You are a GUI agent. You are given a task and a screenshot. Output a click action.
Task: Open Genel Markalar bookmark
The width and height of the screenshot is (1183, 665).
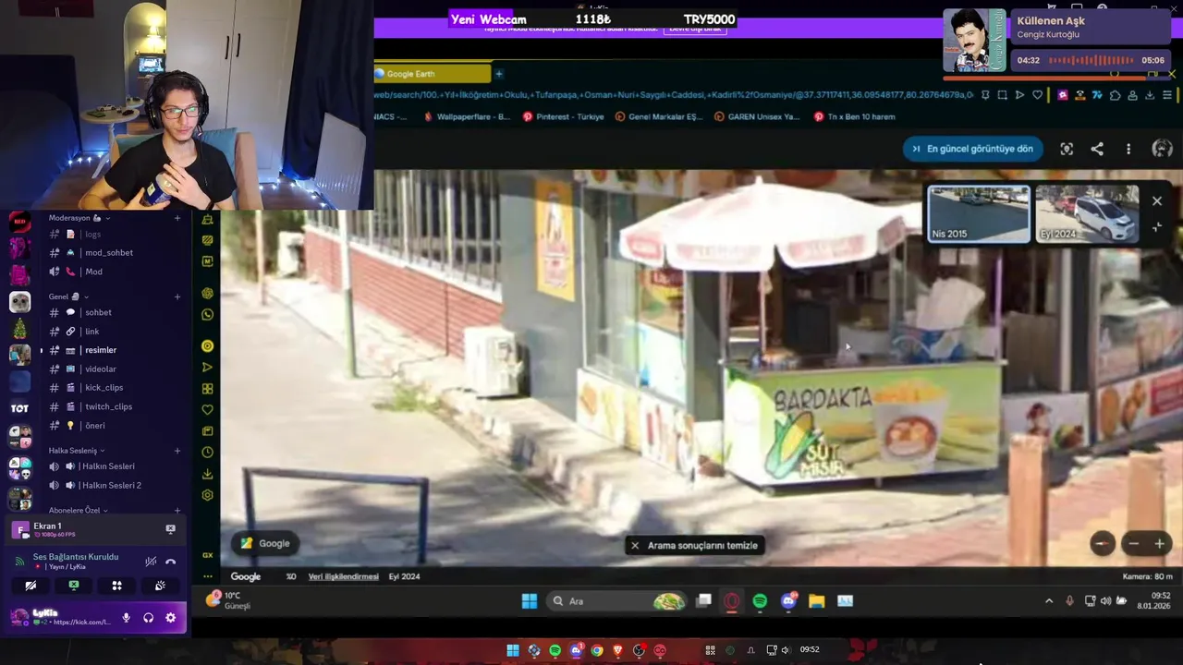click(658, 117)
